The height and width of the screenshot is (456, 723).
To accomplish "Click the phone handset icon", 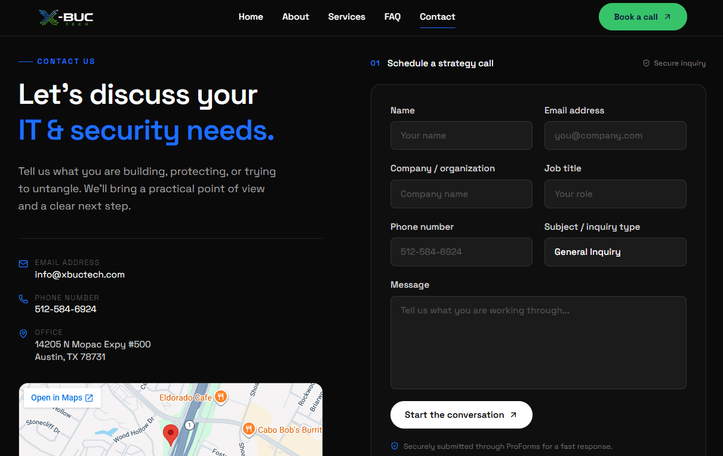I will pos(23,299).
